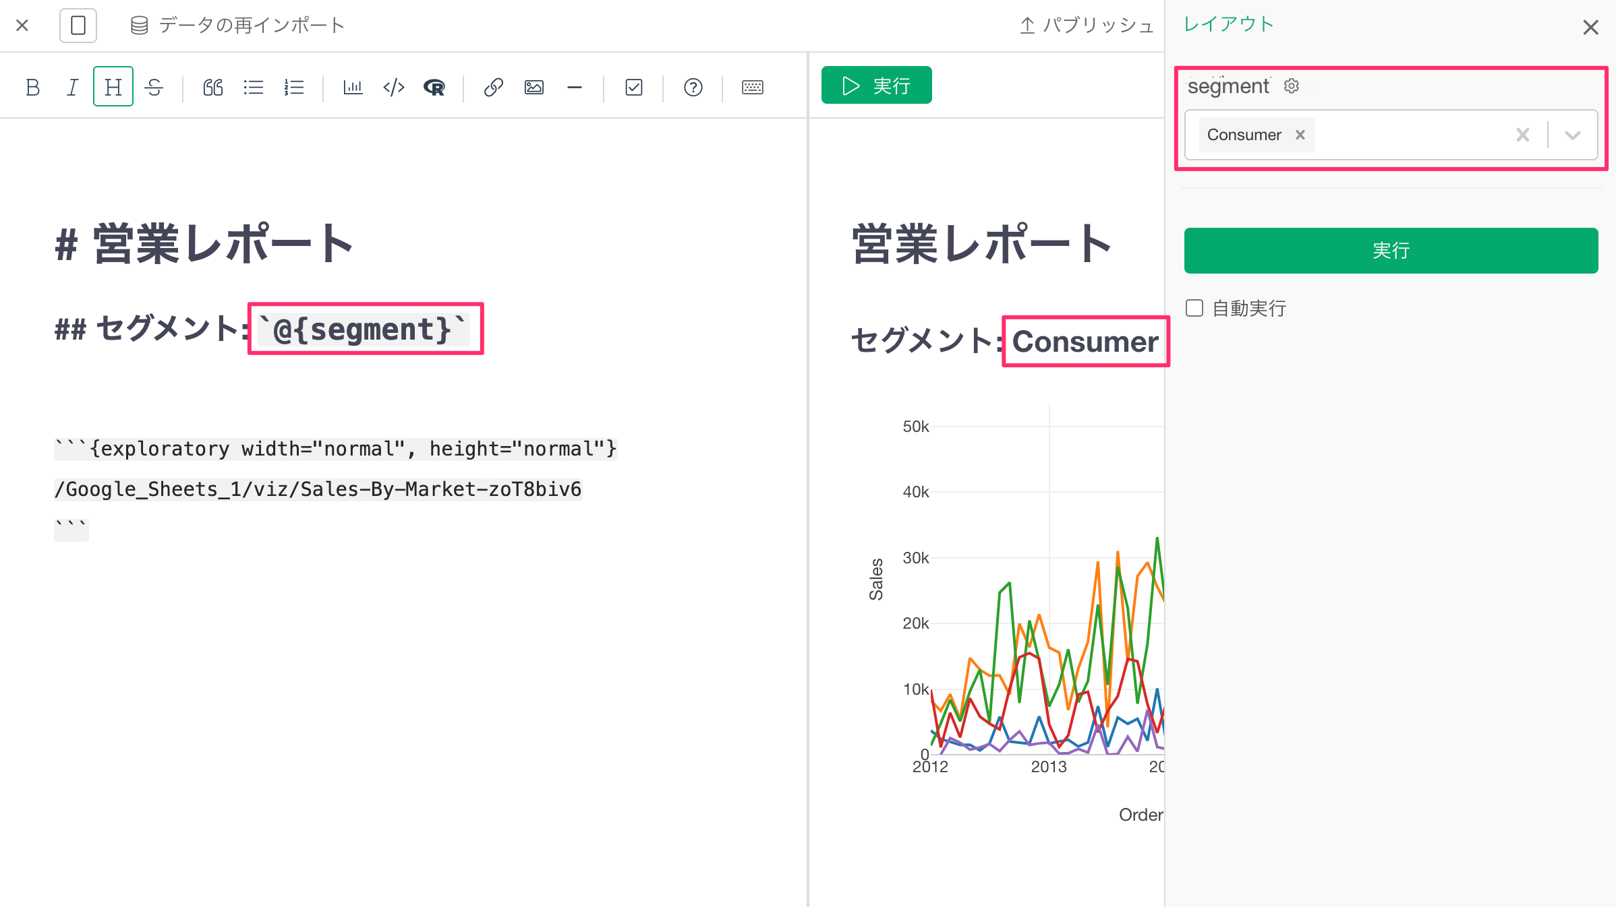Open the markdown help icon
The height and width of the screenshot is (907, 1616).
693,87
